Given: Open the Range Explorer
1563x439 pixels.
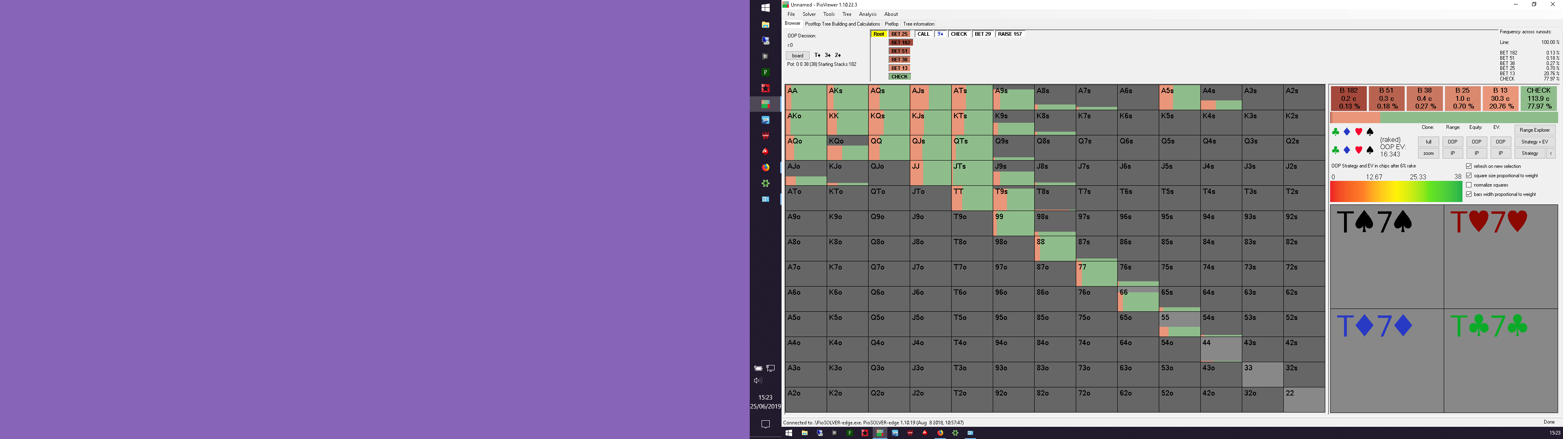Looking at the screenshot, I should click(1535, 130).
